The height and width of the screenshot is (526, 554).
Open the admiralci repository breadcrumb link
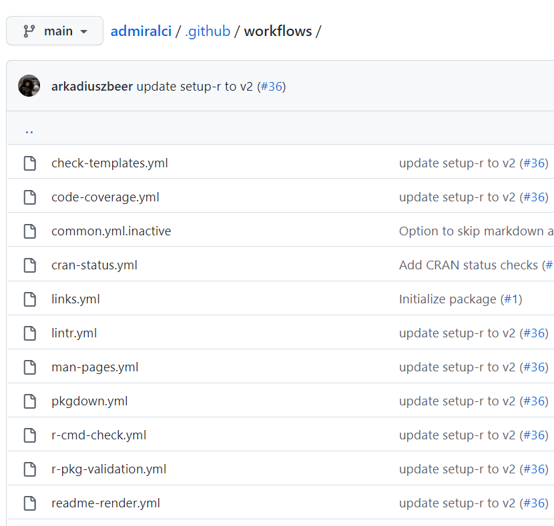coord(141,31)
